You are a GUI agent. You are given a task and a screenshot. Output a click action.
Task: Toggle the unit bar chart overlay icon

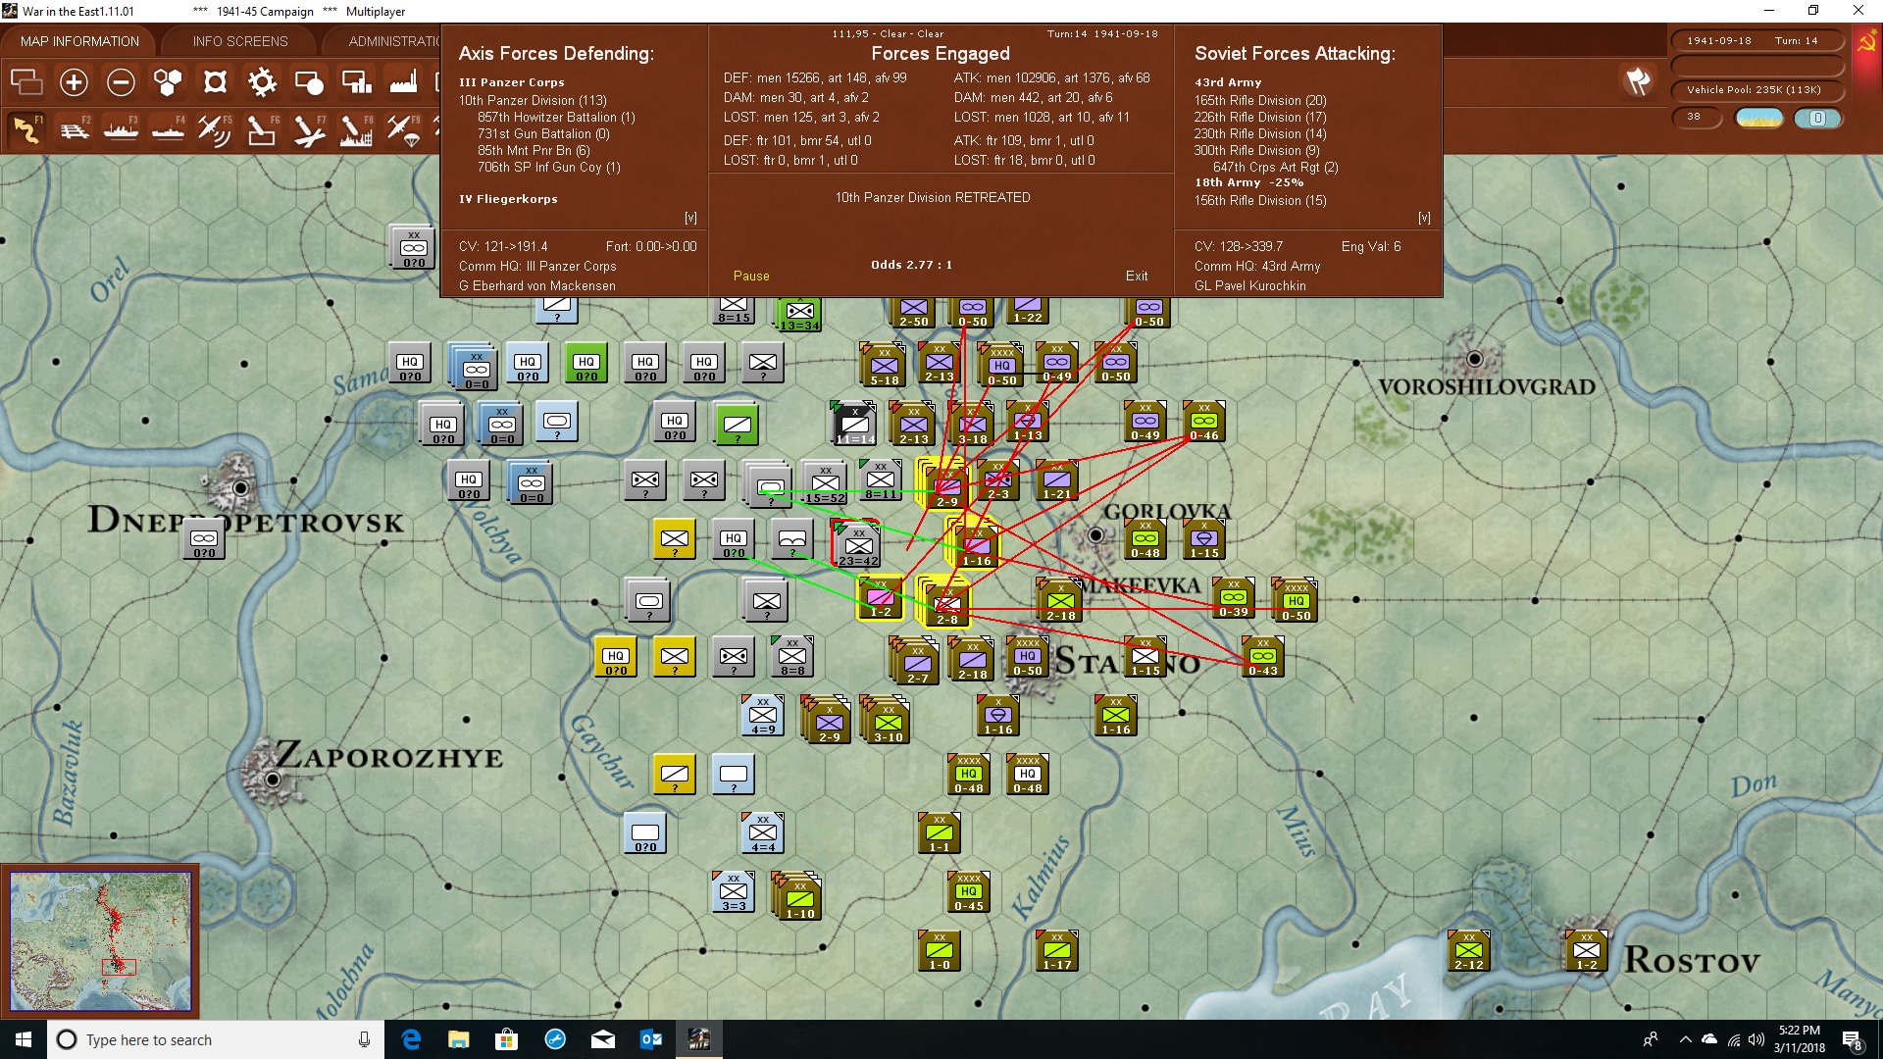(x=356, y=82)
